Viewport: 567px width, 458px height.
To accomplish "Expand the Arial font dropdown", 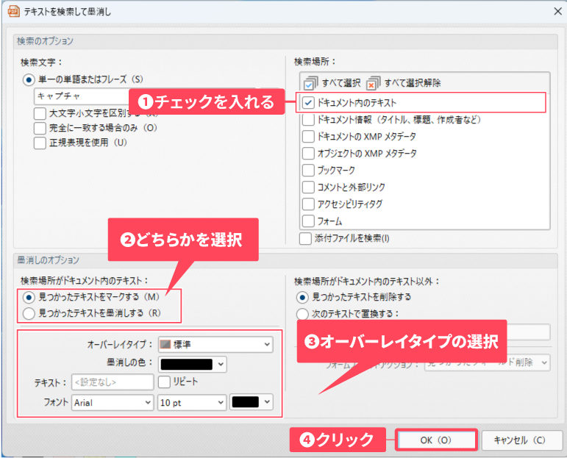I will tap(113, 402).
